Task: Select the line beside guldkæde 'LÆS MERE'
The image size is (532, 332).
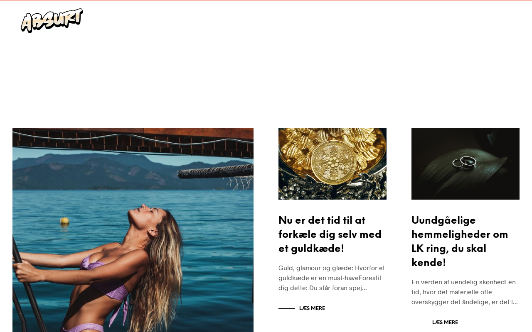Action: pyautogui.click(x=287, y=308)
